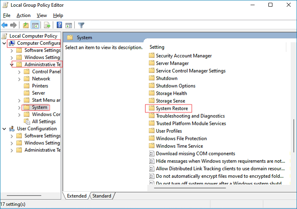Screen dimensions: 297x209
Task: Select the Server Manager folder
Action: coord(172,63)
